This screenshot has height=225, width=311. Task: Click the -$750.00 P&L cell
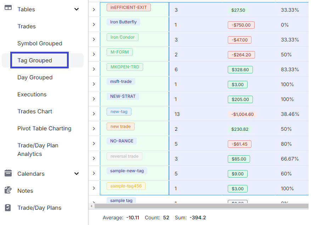241,25
